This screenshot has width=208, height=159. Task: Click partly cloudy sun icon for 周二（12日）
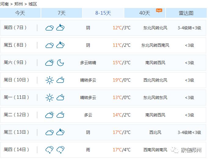[49, 115]
